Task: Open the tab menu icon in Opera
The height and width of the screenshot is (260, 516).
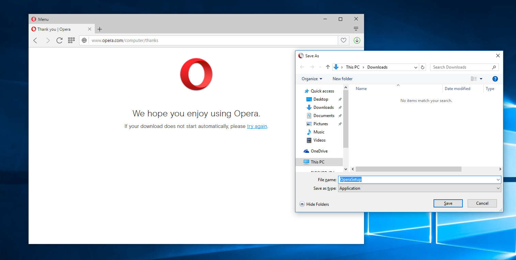Action: [356, 29]
